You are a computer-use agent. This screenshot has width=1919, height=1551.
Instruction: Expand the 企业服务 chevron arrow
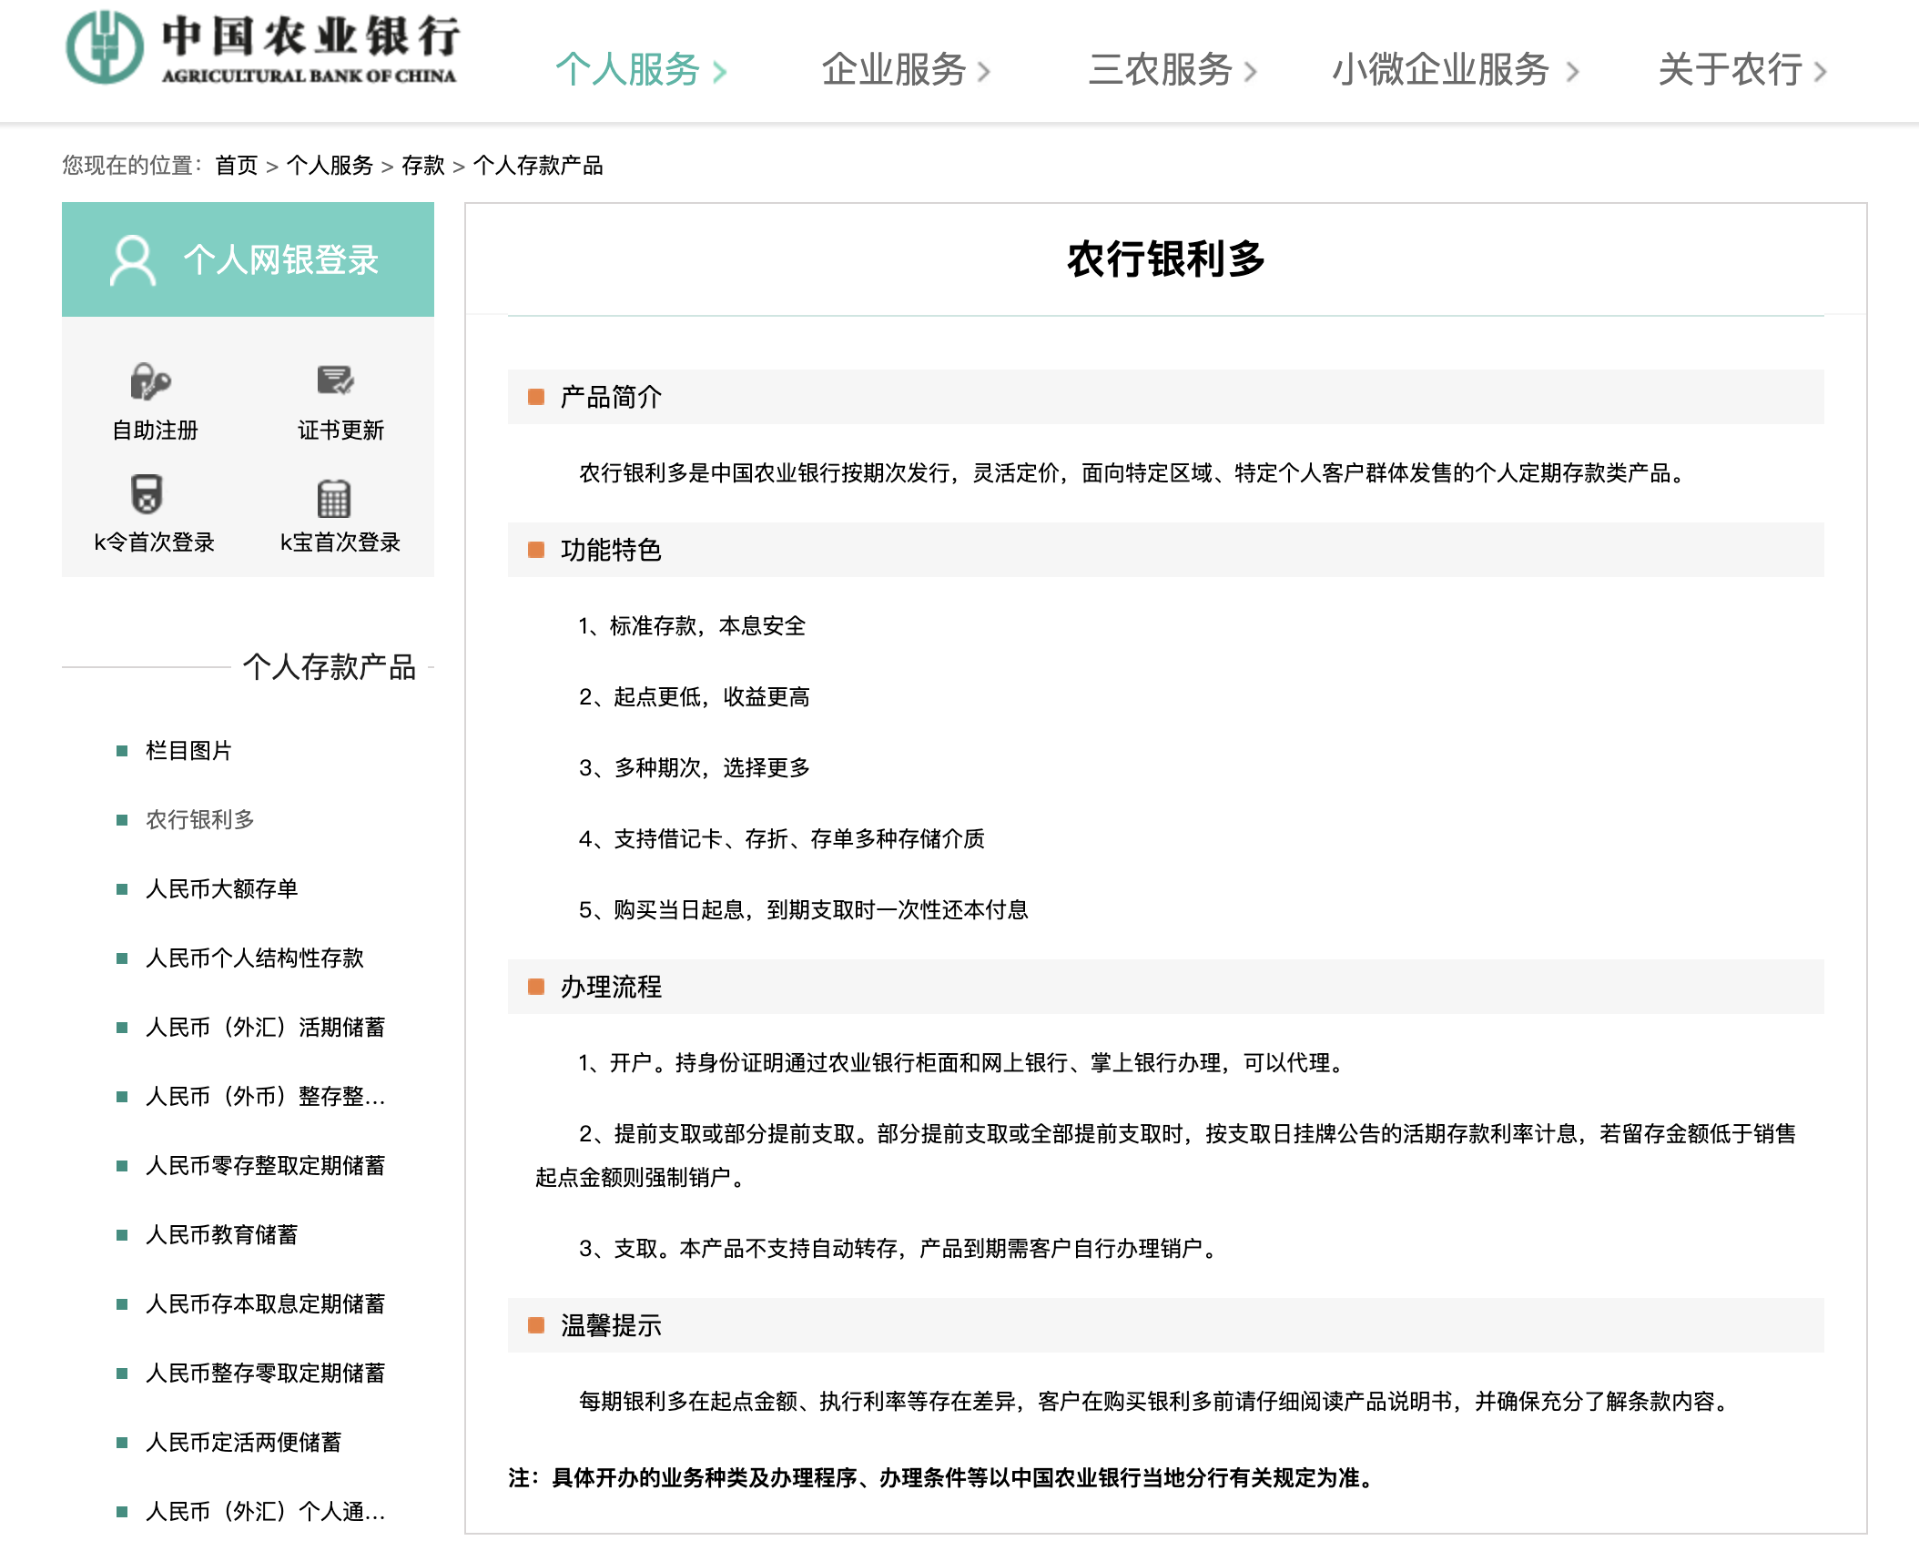[x=984, y=72]
